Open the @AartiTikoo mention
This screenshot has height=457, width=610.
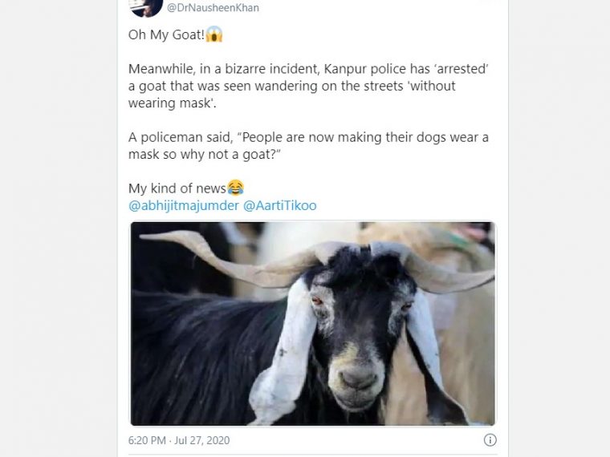click(x=279, y=205)
